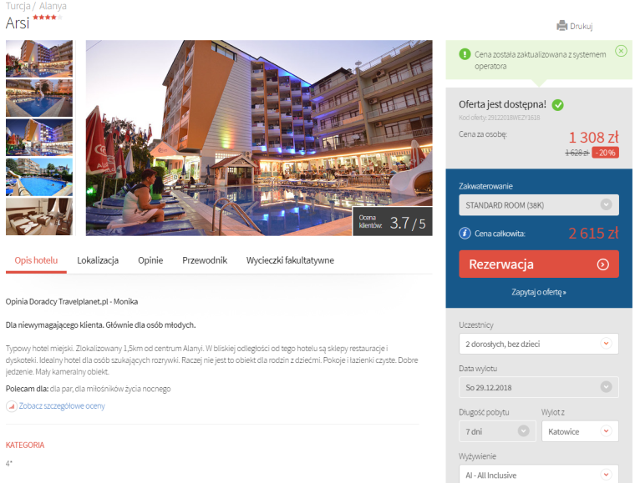Switch to the Lokalizacja tab

click(x=98, y=260)
